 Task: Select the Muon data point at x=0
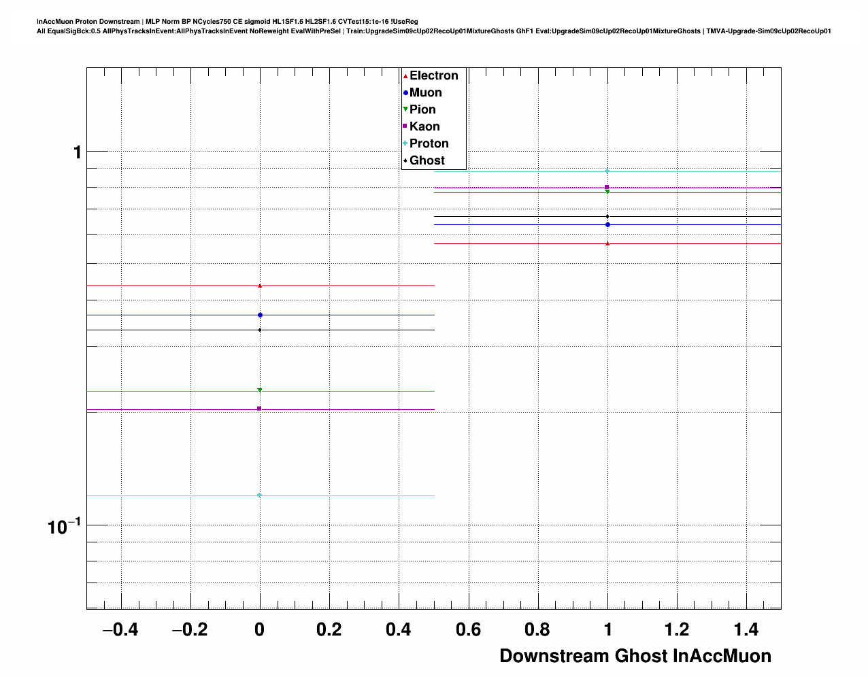coord(260,315)
